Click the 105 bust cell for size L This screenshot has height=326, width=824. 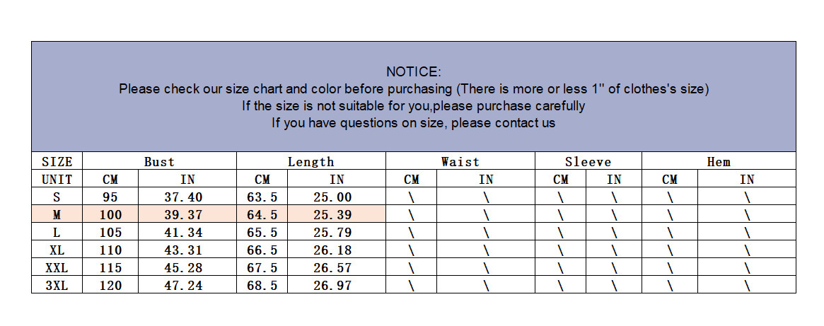click(x=111, y=233)
